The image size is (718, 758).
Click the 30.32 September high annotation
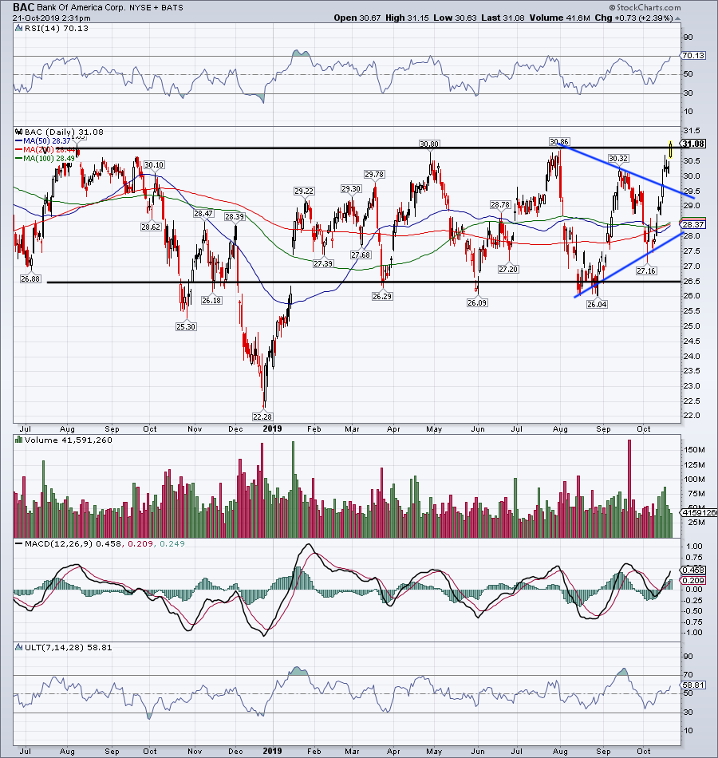pyautogui.click(x=618, y=159)
